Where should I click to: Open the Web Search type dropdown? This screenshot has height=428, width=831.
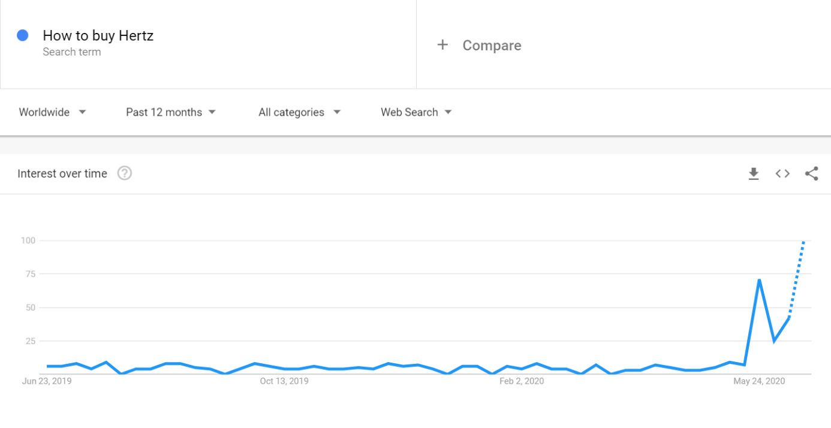click(416, 112)
